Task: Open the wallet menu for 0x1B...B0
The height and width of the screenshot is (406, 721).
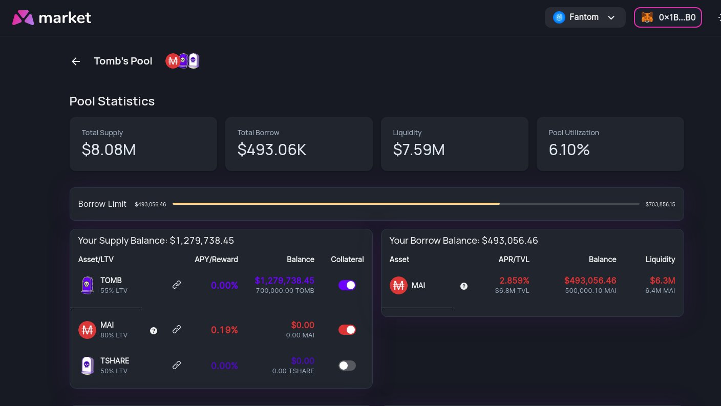Action: tap(668, 17)
